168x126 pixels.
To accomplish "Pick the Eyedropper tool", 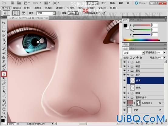I will (4, 44).
